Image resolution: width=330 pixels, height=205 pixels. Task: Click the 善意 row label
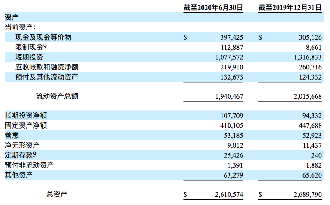point(12,135)
